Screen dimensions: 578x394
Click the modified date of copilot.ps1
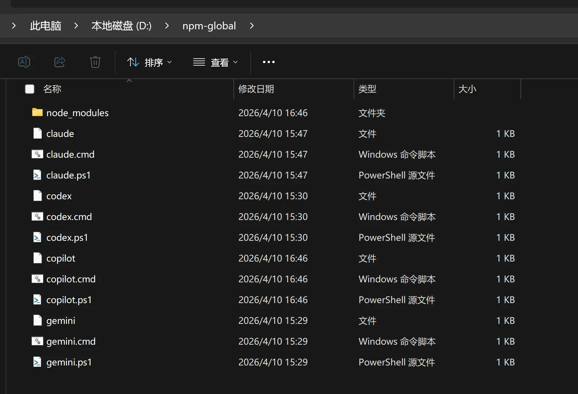[x=273, y=300]
